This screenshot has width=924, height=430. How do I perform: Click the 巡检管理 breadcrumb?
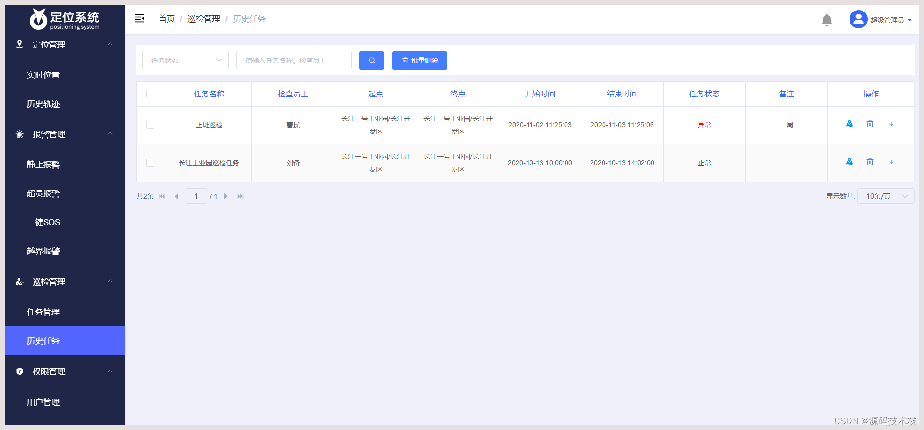(204, 19)
